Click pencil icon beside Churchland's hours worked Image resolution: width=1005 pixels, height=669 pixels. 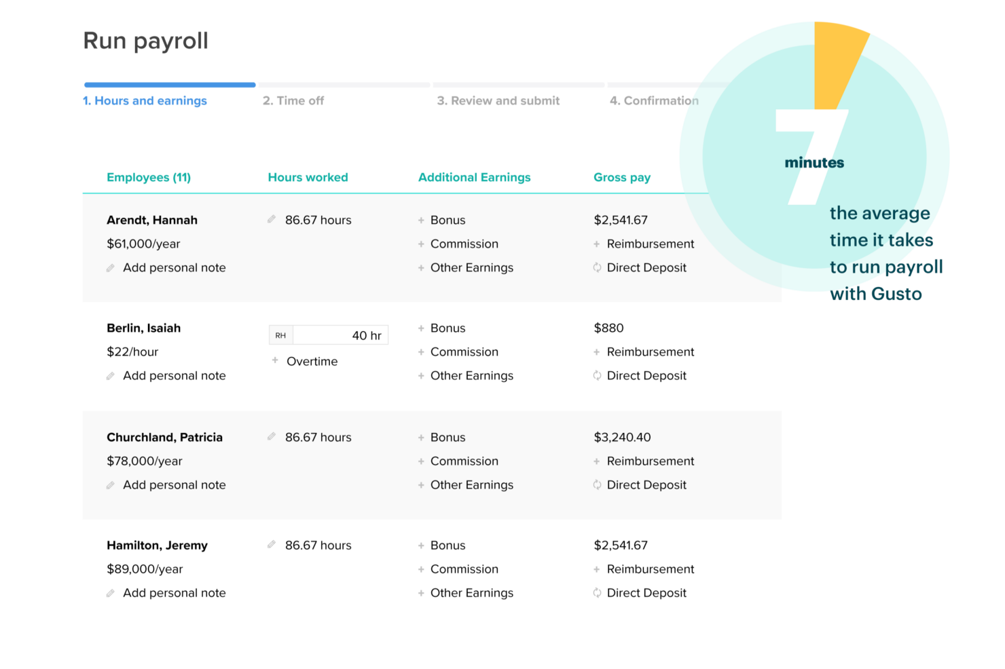[x=272, y=436]
